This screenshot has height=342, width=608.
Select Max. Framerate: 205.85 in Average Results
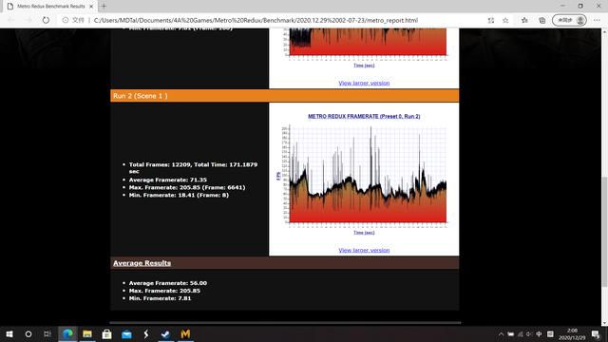[x=164, y=291]
